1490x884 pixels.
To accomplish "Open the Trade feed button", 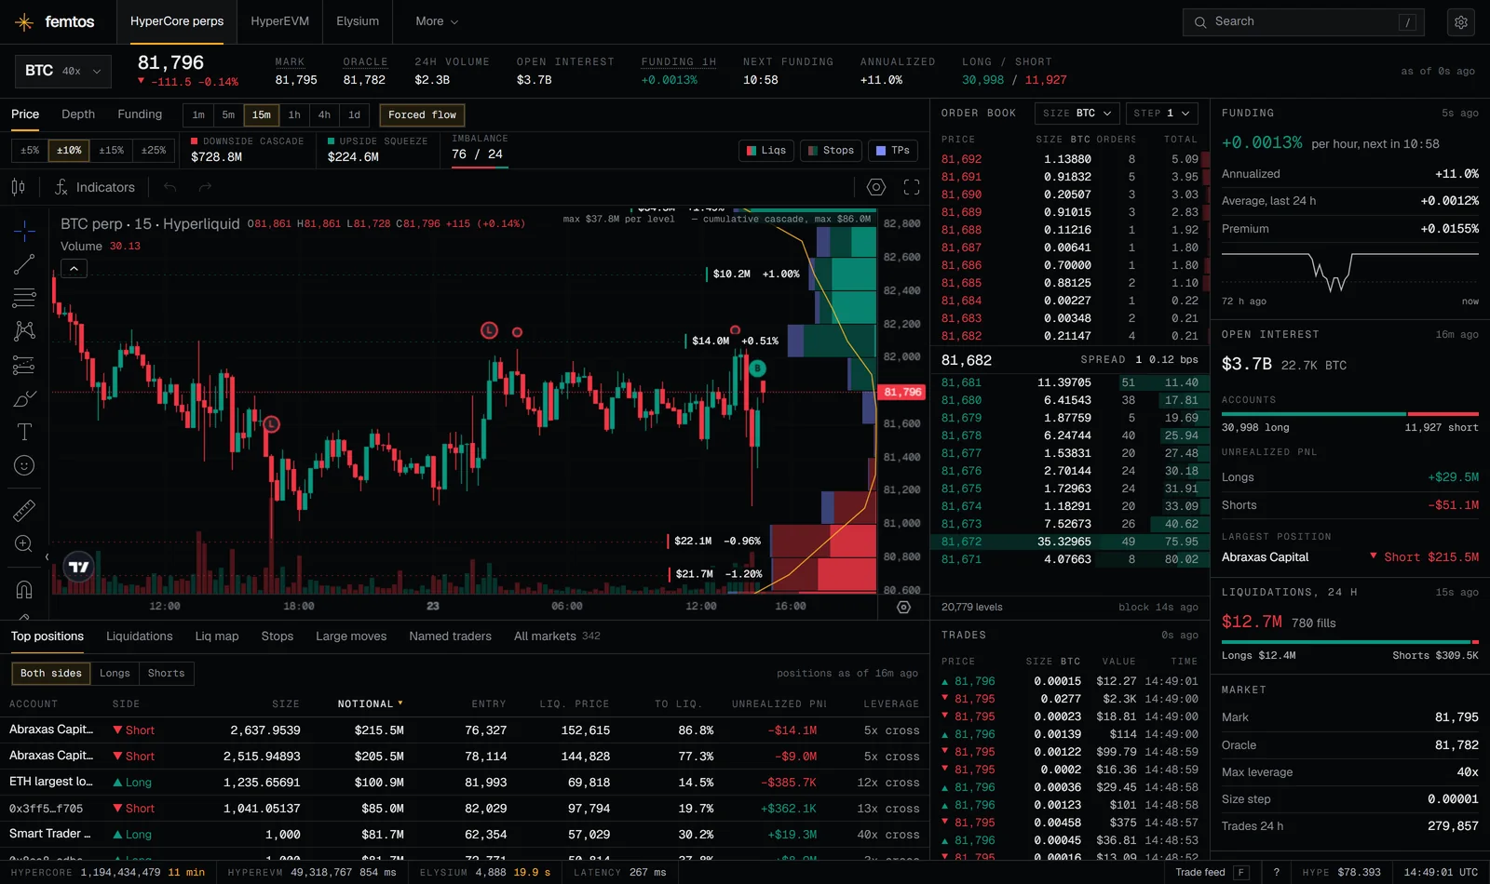I will pyautogui.click(x=1212, y=872).
